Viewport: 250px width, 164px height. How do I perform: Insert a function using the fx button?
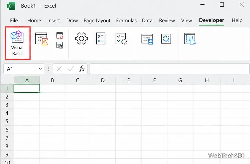click(82, 69)
